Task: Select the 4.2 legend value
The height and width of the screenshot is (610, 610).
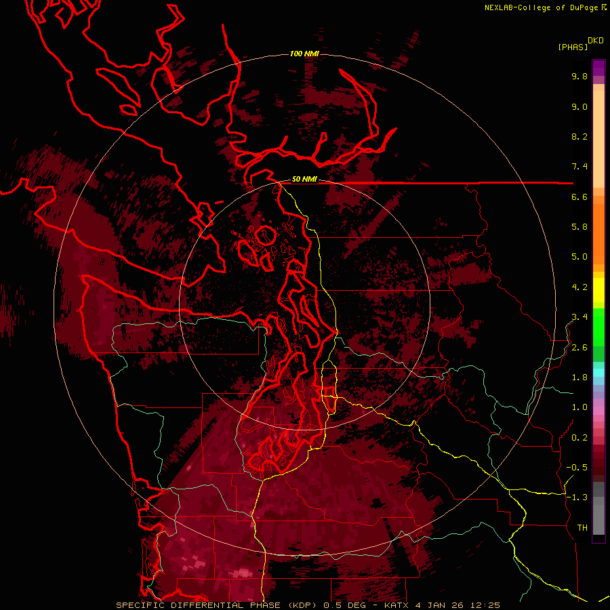Action: (579, 287)
